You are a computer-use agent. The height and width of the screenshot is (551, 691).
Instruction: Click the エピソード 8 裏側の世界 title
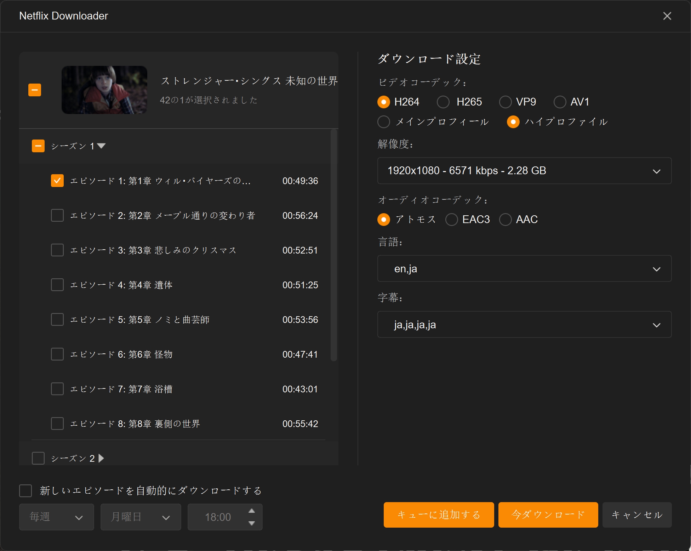coord(135,424)
